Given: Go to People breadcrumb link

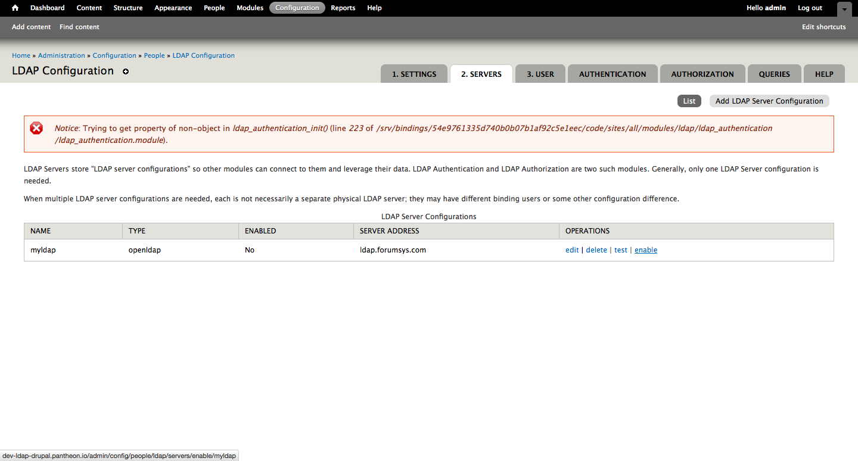Looking at the screenshot, I should pos(154,55).
